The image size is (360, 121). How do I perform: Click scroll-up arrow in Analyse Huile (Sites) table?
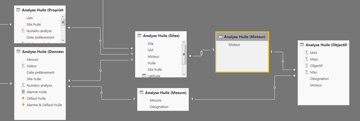click(184, 42)
